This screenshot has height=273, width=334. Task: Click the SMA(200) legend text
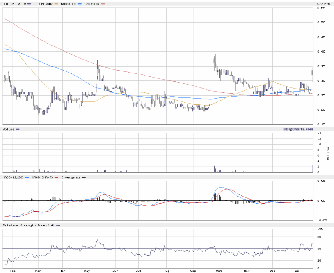coord(91,4)
